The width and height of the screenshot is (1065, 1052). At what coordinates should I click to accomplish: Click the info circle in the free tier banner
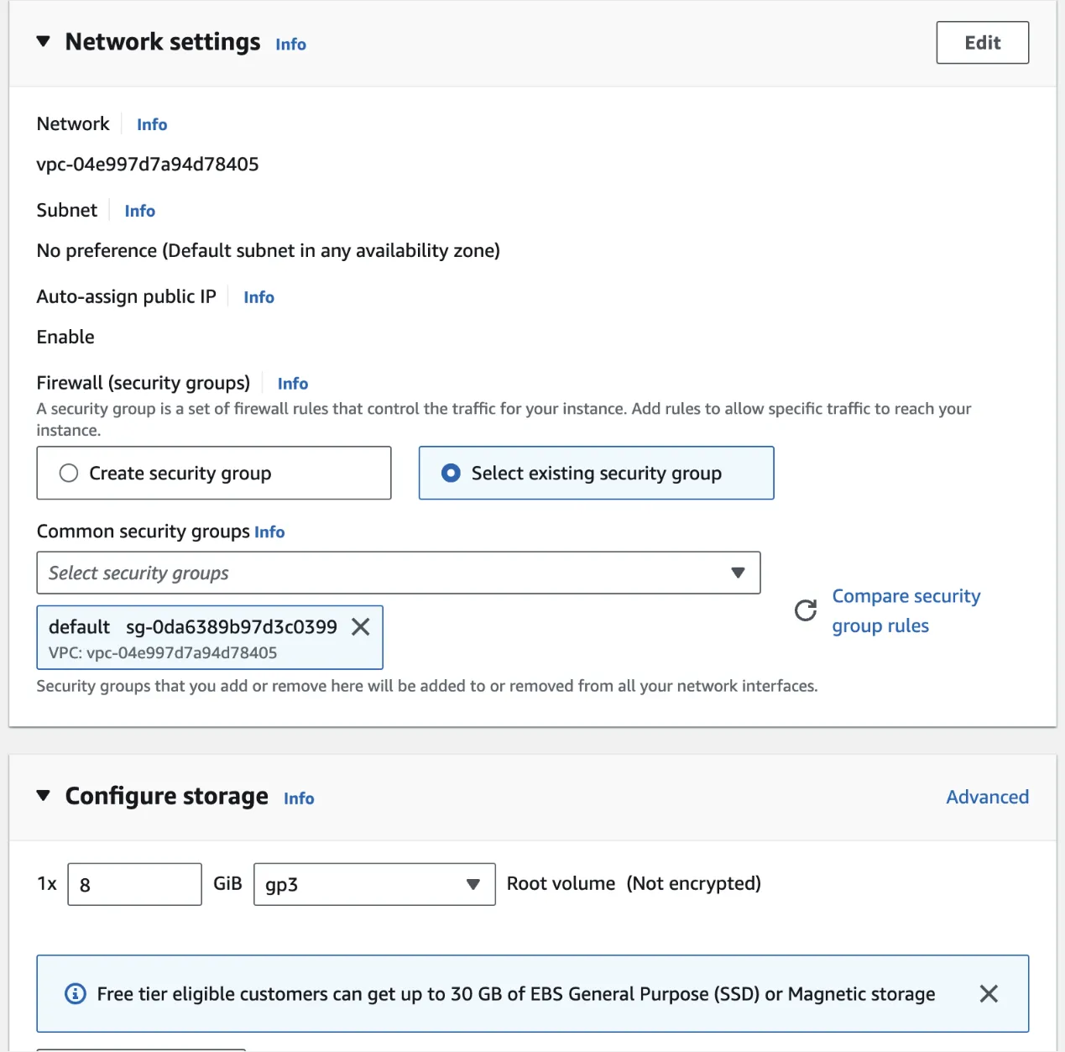click(x=75, y=993)
